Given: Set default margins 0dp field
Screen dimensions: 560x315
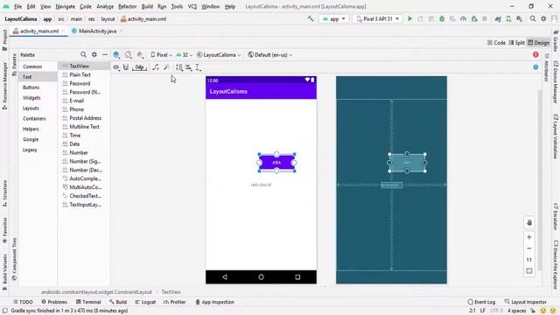Looking at the screenshot, I should pos(139,67).
